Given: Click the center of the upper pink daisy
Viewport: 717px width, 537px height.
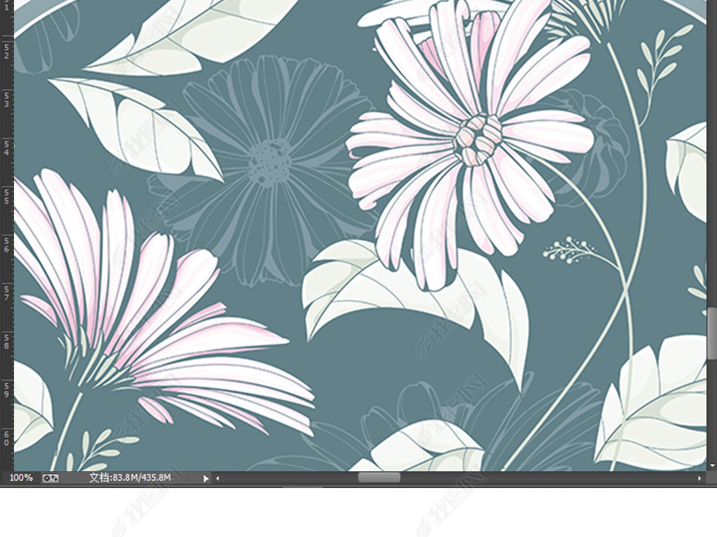Looking at the screenshot, I should (478, 139).
